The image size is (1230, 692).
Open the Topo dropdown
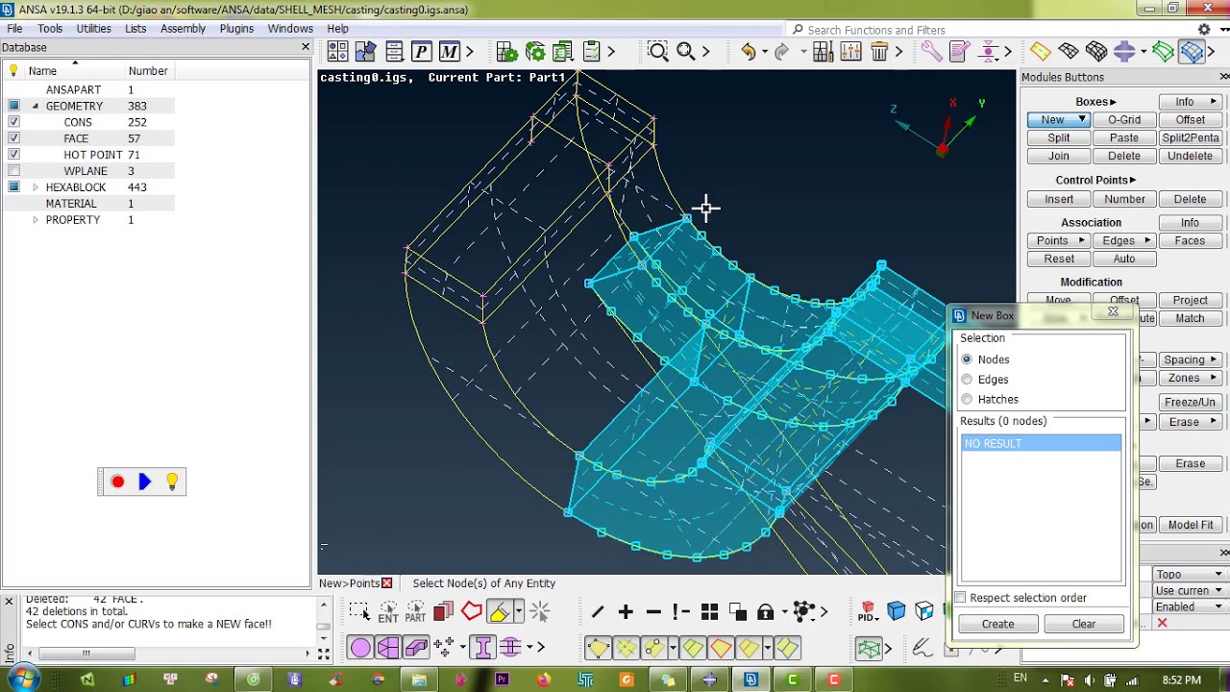[x=1189, y=575]
